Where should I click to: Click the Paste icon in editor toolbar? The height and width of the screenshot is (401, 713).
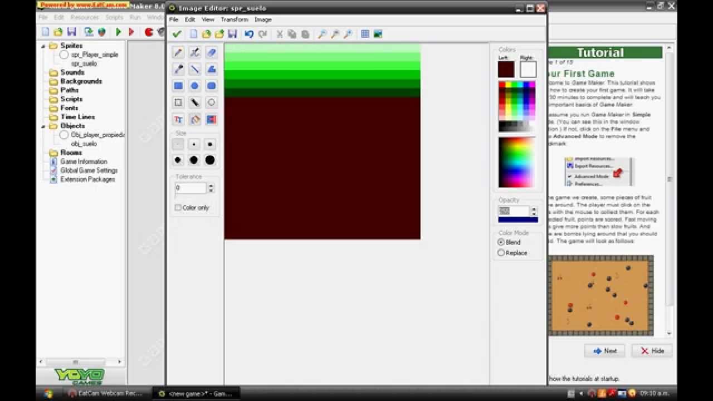(x=305, y=34)
